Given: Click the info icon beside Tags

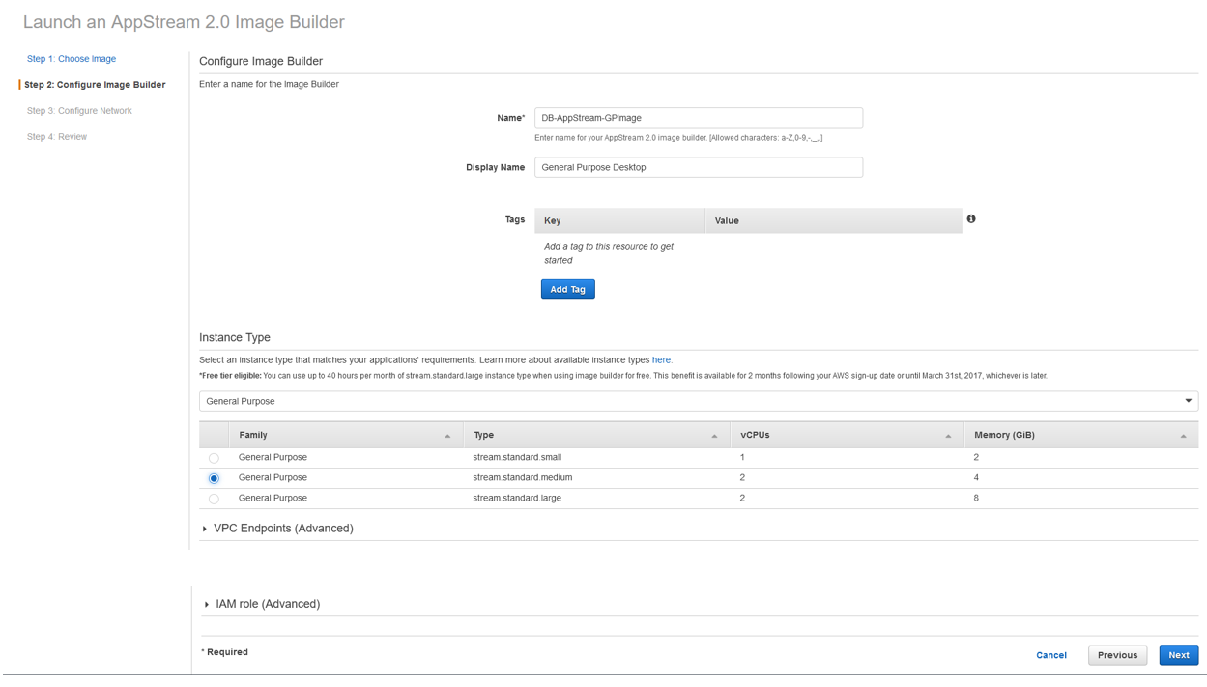Looking at the screenshot, I should pyautogui.click(x=970, y=219).
